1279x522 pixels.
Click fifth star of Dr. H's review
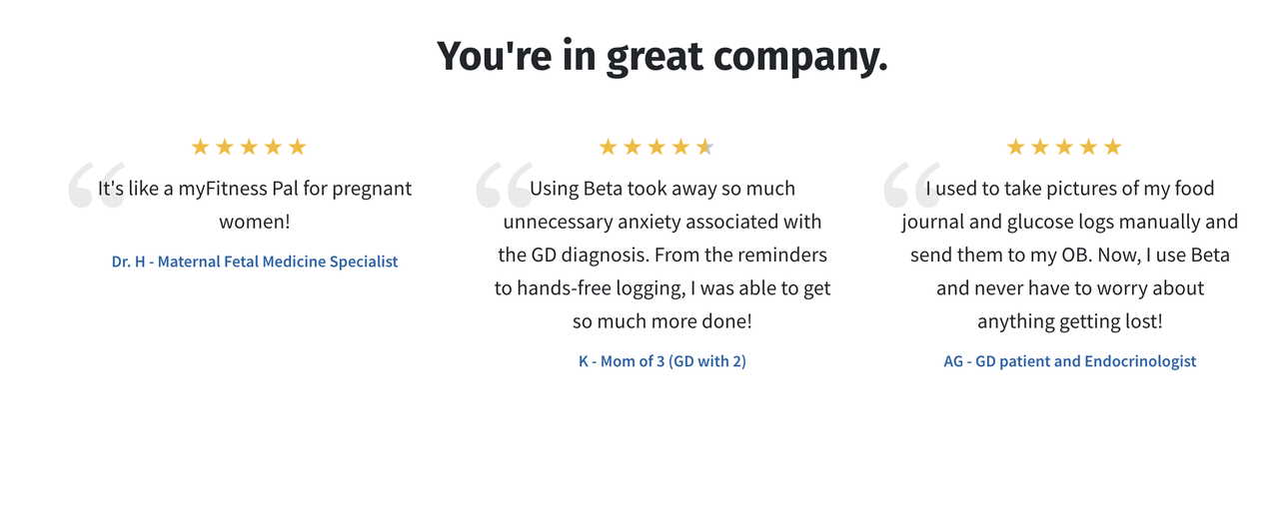tap(297, 148)
